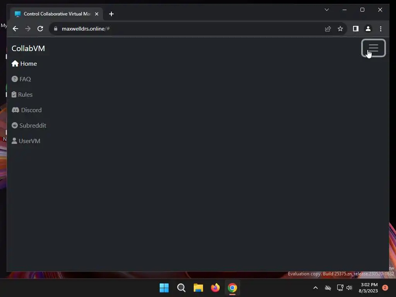
Task: Open the Chrome profile avatar icon
Action: (x=368, y=29)
